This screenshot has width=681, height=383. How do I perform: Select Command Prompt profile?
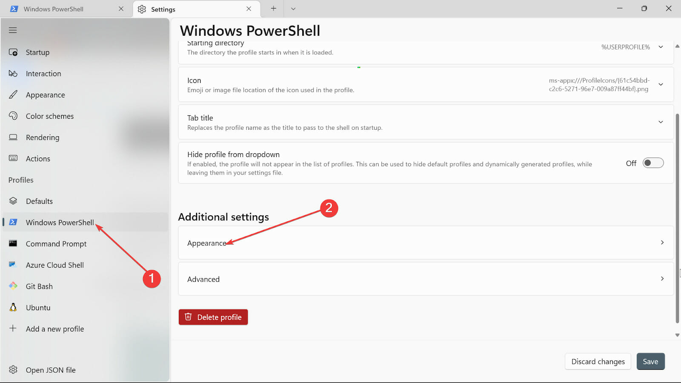pyautogui.click(x=85, y=244)
